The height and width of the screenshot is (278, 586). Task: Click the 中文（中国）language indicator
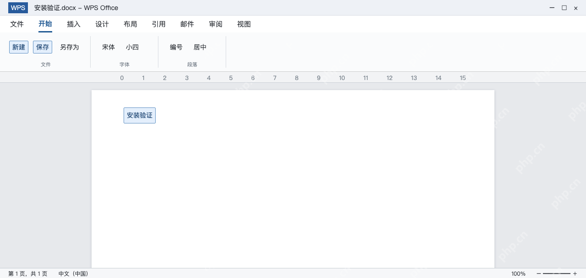(73, 273)
